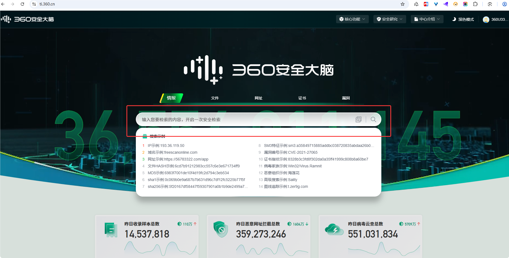Click the 359,273,246 interception count

(x=261, y=234)
